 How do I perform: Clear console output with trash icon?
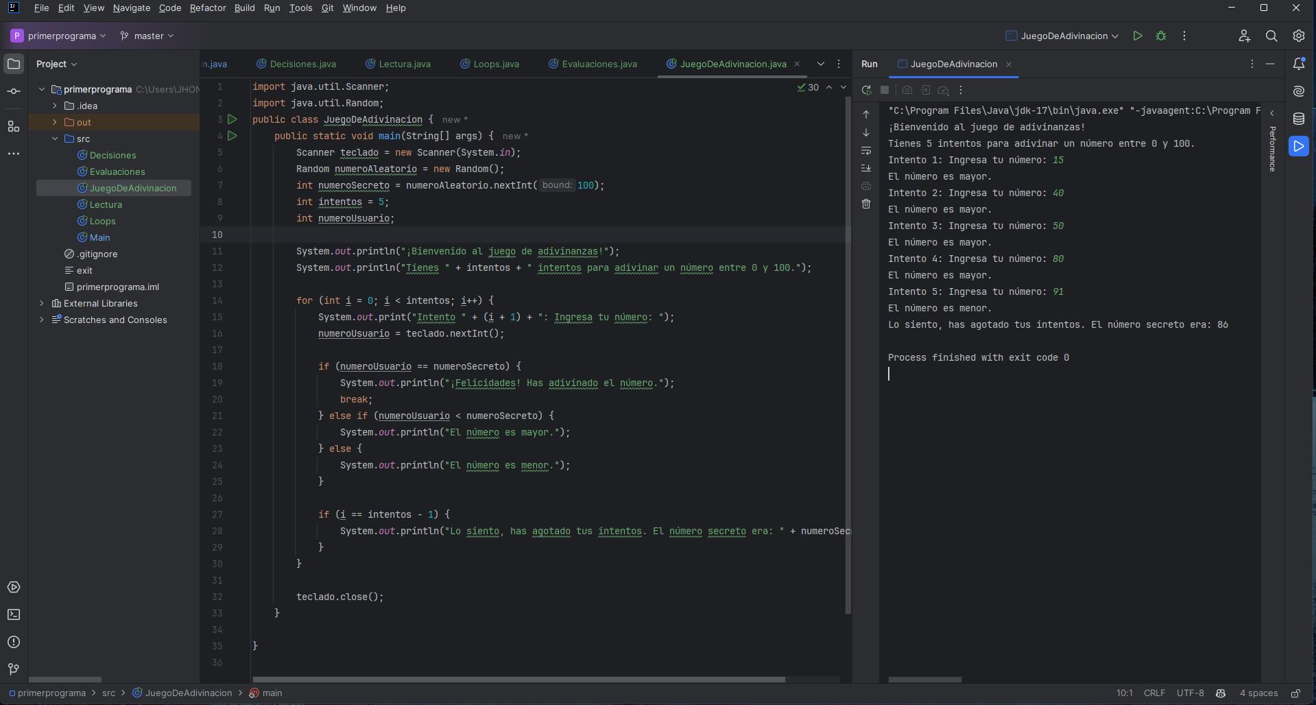[x=866, y=204]
